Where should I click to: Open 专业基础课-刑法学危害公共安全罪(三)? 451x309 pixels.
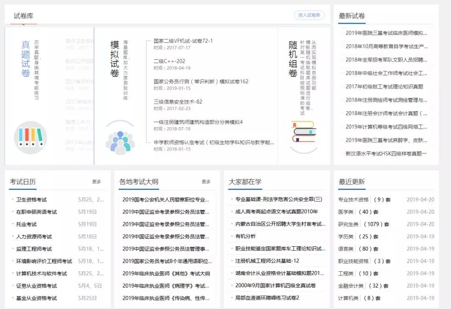tap(279, 199)
